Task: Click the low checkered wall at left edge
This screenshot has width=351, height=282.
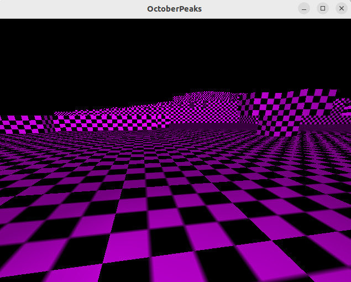Action: [22, 124]
